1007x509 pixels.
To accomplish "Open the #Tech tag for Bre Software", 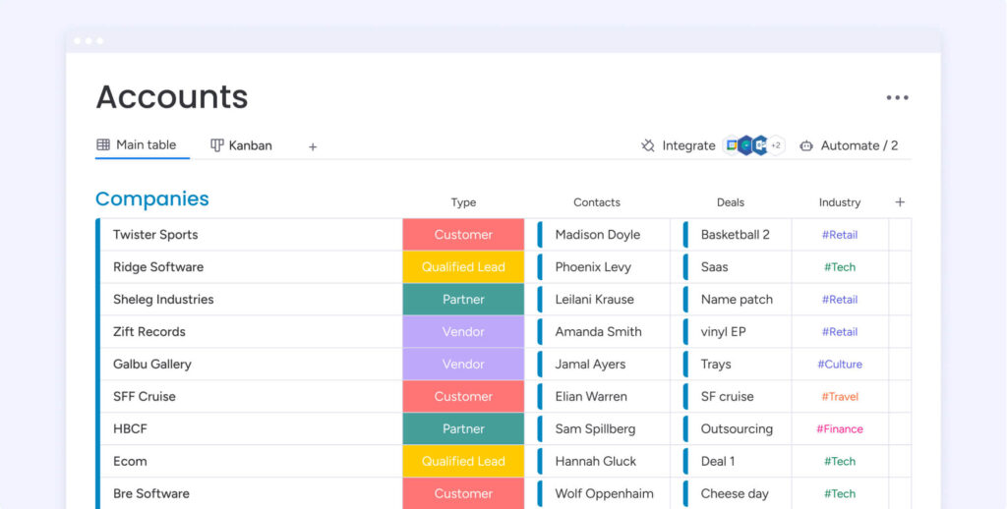I will pos(840,493).
